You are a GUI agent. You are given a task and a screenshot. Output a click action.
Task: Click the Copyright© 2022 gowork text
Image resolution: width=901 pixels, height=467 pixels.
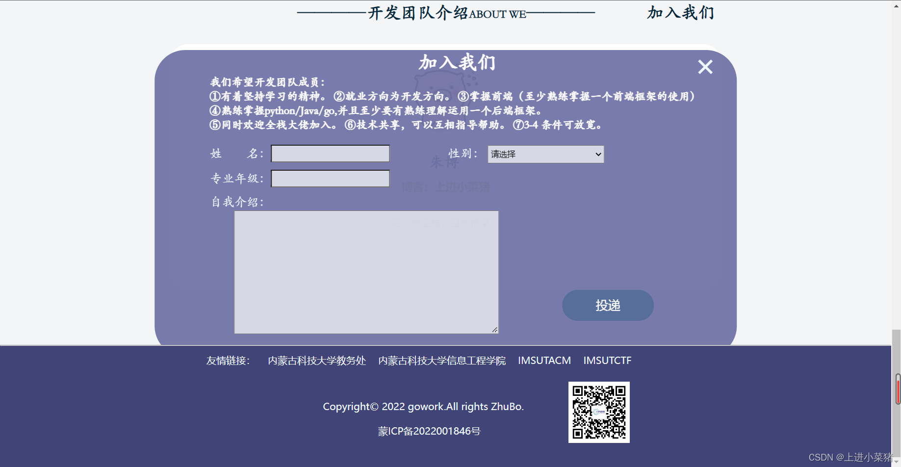423,407
